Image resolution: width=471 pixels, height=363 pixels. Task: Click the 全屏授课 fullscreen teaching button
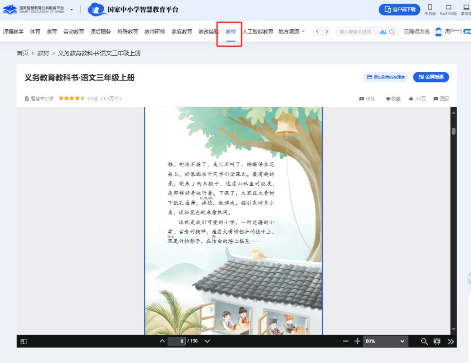coord(431,77)
